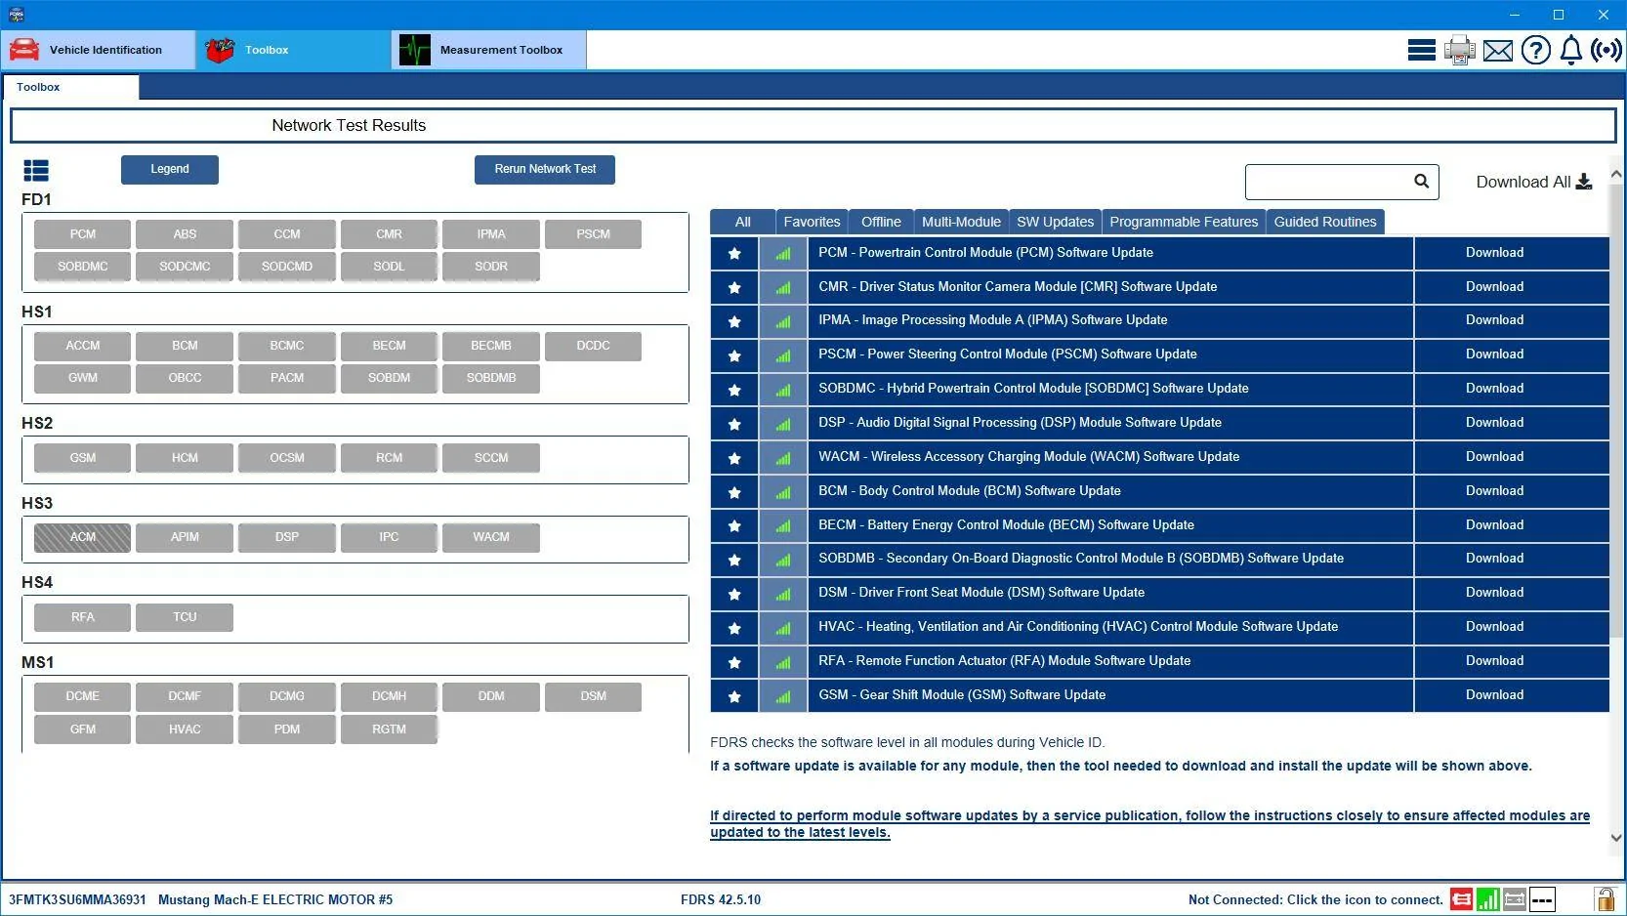
Task: Click the printer icon in top toolbar
Action: coord(1460,50)
